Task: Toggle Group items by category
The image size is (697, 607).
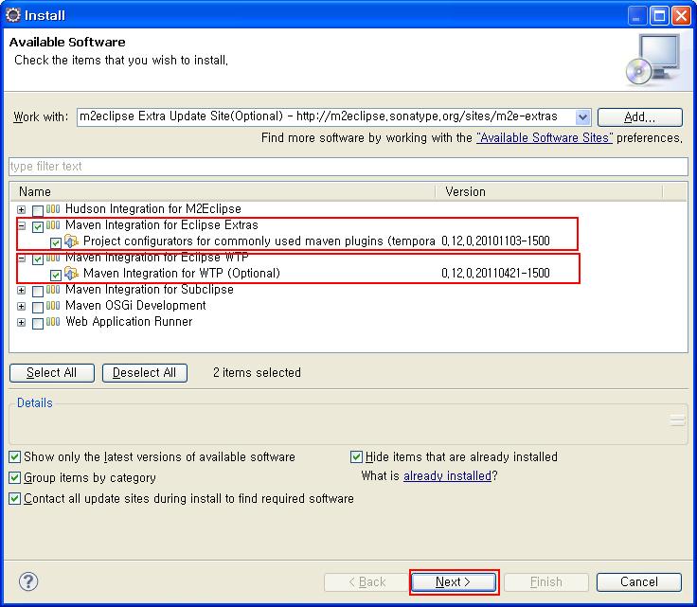Action: click(x=14, y=477)
